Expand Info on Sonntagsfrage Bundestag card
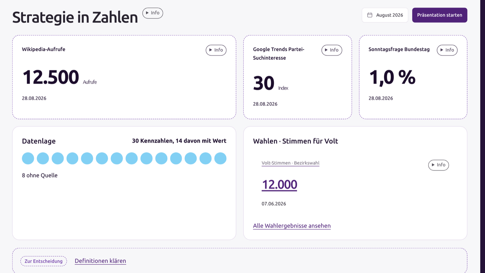Viewport: 485px width, 273px height. tap(447, 50)
